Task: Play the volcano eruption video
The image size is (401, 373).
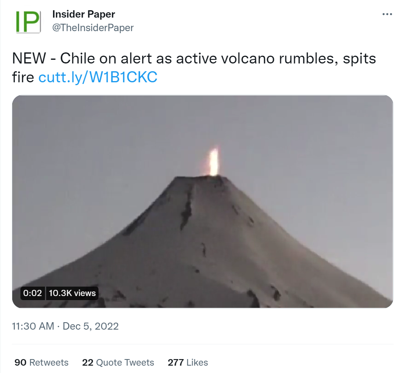Action: pos(203,201)
